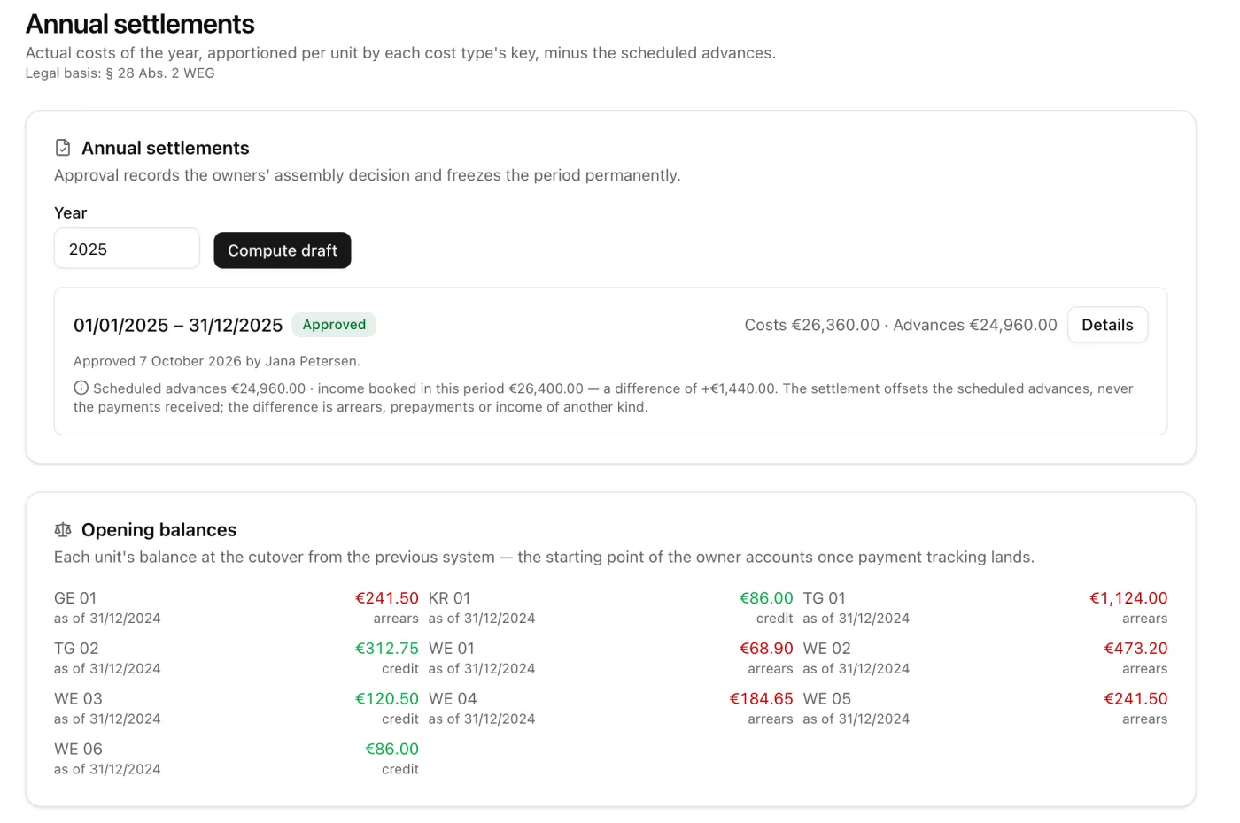Click the GE 01 balance of €241.50
The width and height of the screenshot is (1240, 823).
pyautogui.click(x=387, y=598)
